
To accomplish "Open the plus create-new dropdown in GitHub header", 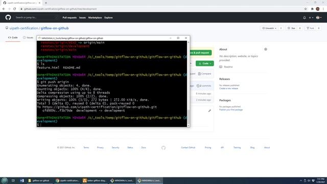I will (x=311, y=18).
